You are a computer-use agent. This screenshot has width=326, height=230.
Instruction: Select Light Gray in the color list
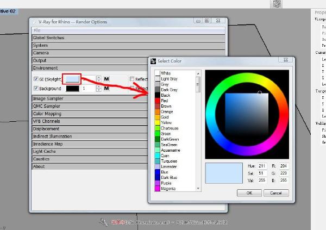coord(169,79)
